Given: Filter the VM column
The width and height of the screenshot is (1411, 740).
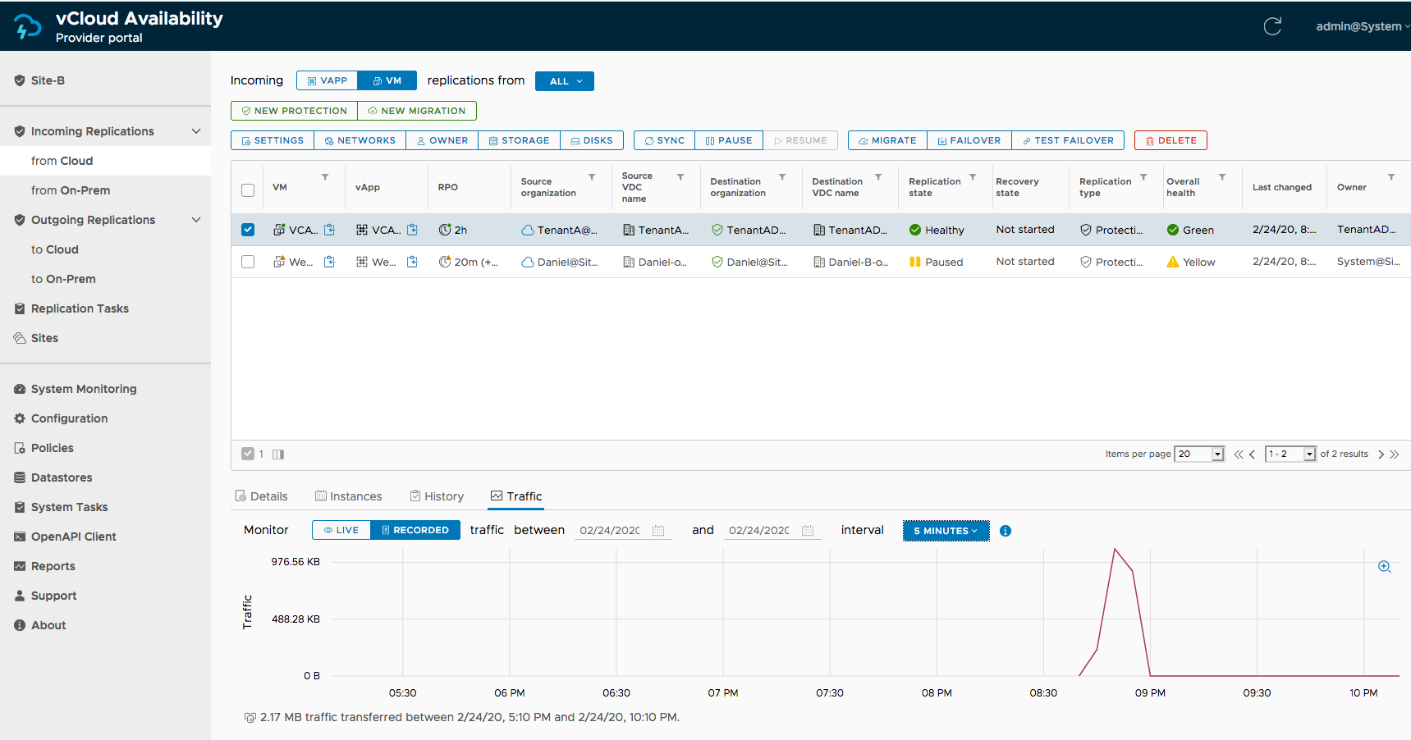Looking at the screenshot, I should click(325, 177).
